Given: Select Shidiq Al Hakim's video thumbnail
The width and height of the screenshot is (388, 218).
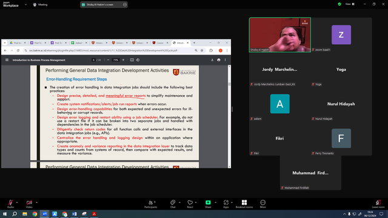Looking at the screenshot, I should point(280,35).
